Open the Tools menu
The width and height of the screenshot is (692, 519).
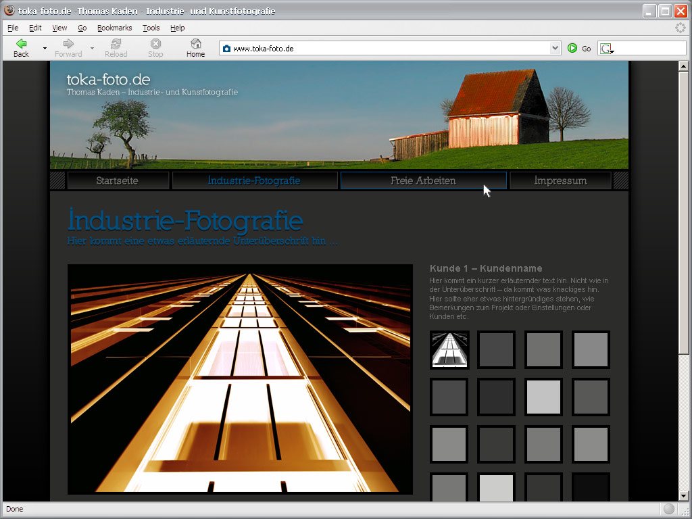[151, 28]
